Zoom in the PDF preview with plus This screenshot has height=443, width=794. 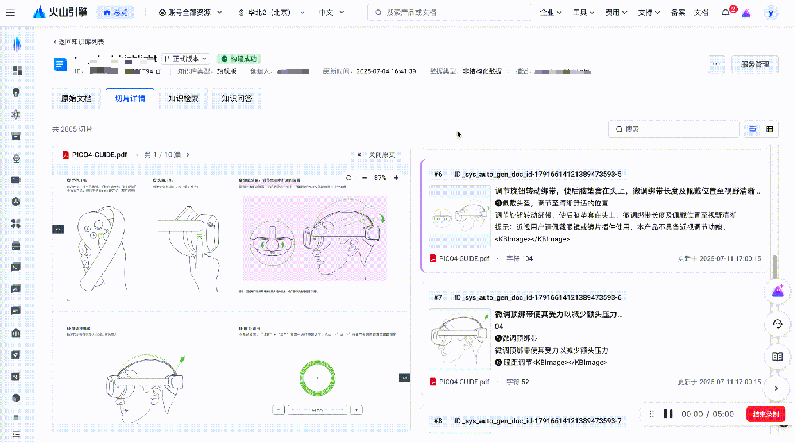click(396, 178)
